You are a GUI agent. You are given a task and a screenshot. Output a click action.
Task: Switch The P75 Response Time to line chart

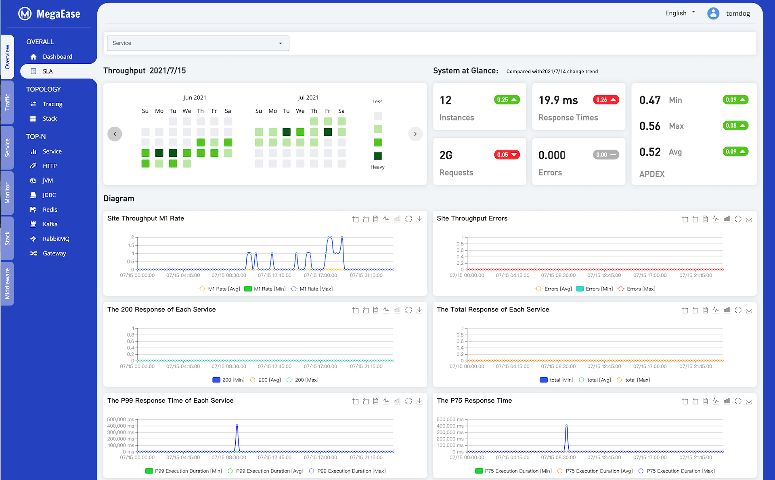tap(716, 401)
